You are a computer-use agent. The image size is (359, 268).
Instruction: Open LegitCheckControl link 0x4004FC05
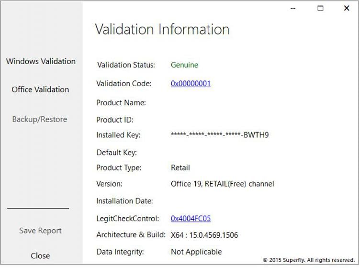(x=191, y=219)
